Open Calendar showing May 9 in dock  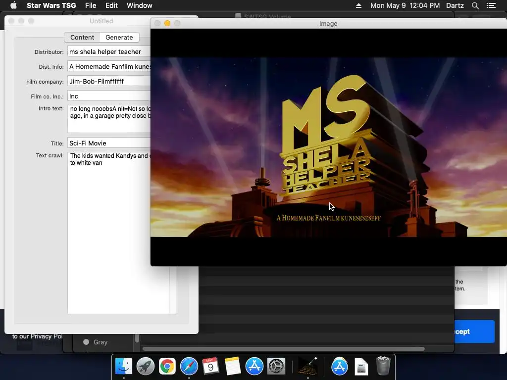pyautogui.click(x=210, y=367)
